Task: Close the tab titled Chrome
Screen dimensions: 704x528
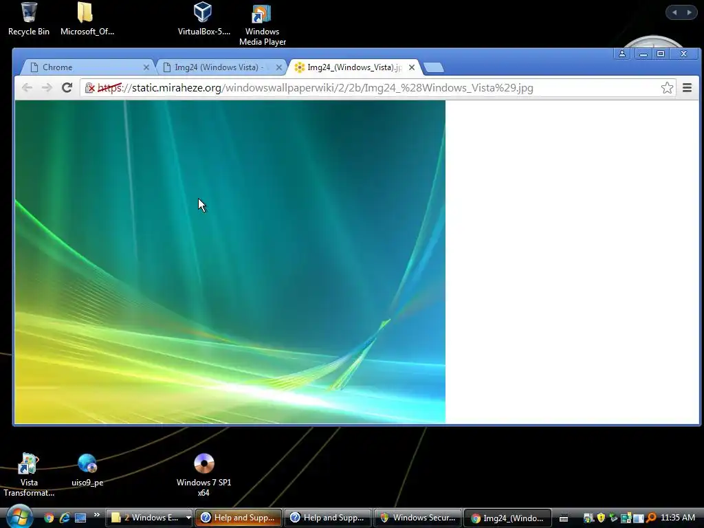Action: coord(146,67)
